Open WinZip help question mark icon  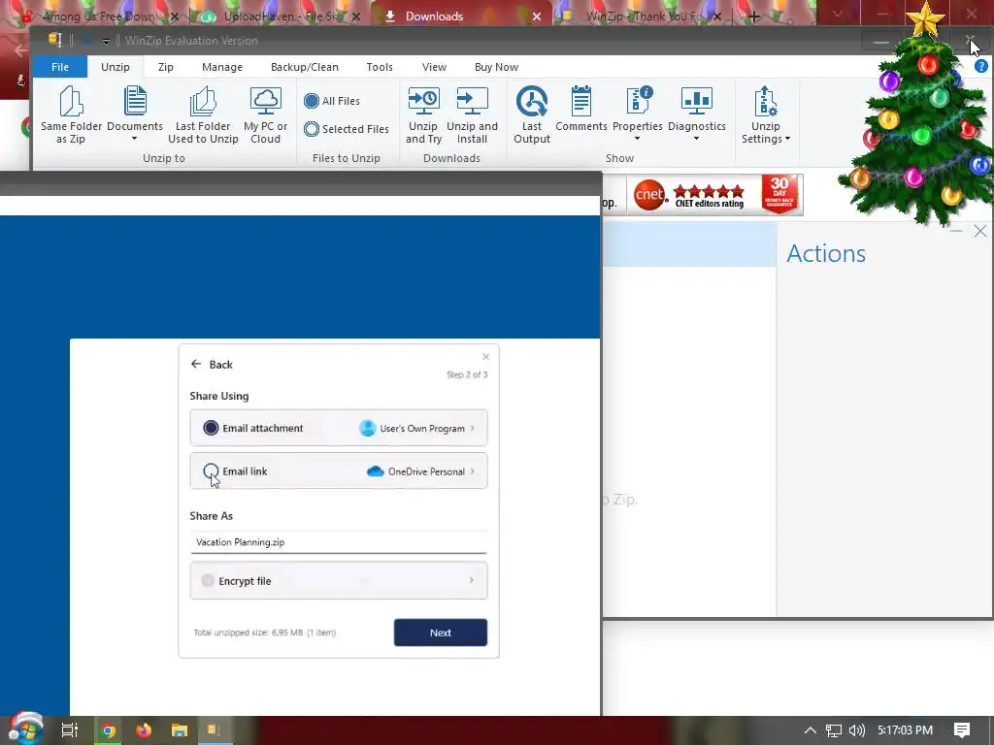pyautogui.click(x=980, y=66)
